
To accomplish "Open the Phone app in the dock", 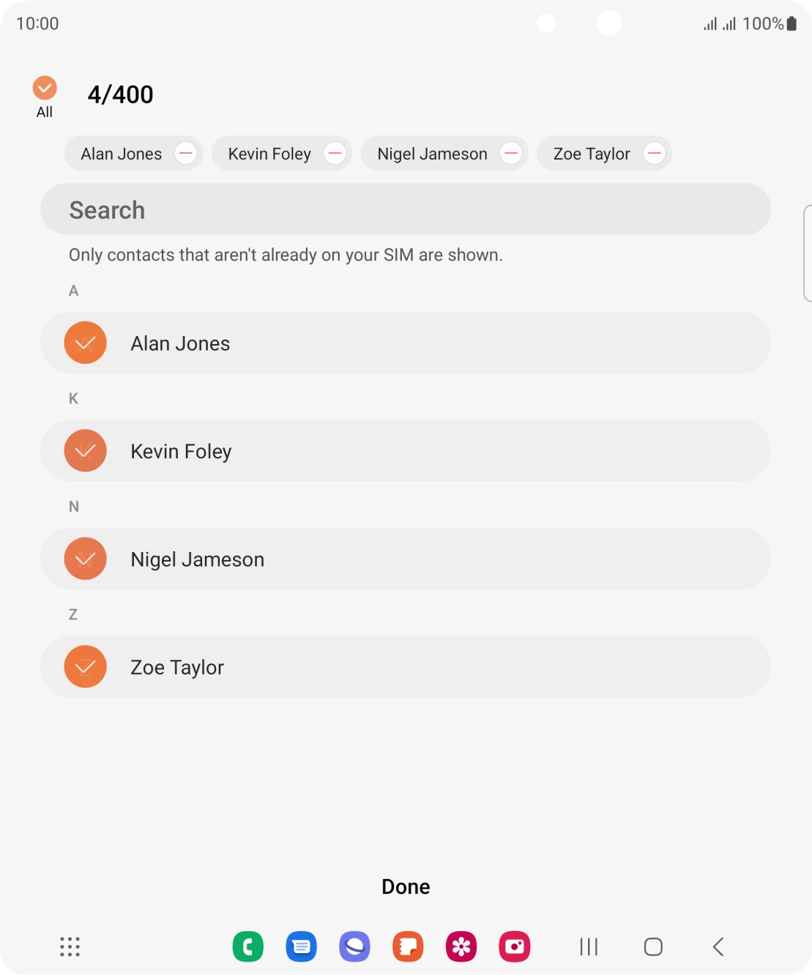I will [248, 946].
